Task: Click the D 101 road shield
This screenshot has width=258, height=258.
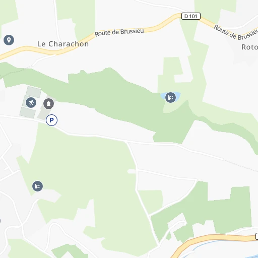Action: pos(191,16)
